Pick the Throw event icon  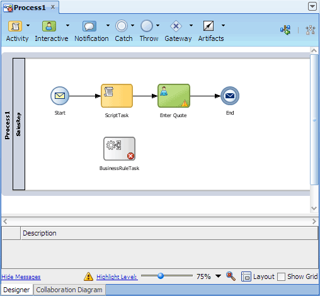click(x=147, y=26)
